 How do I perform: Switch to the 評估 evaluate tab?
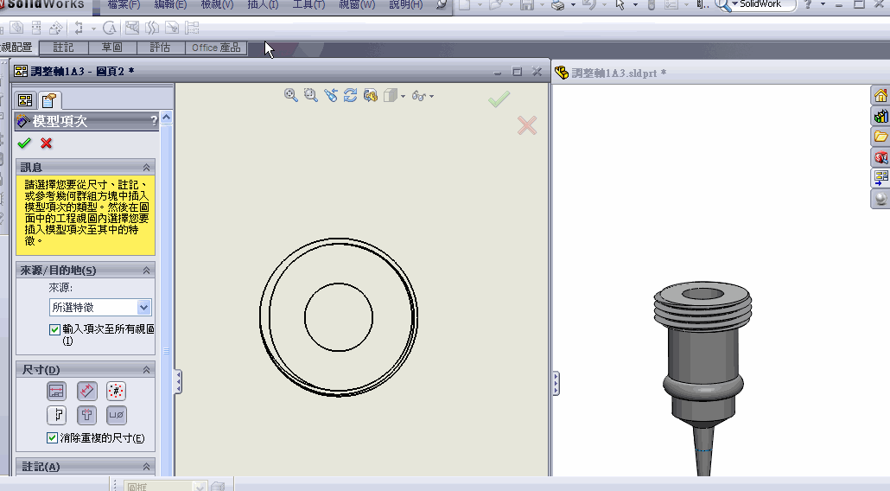coord(160,48)
